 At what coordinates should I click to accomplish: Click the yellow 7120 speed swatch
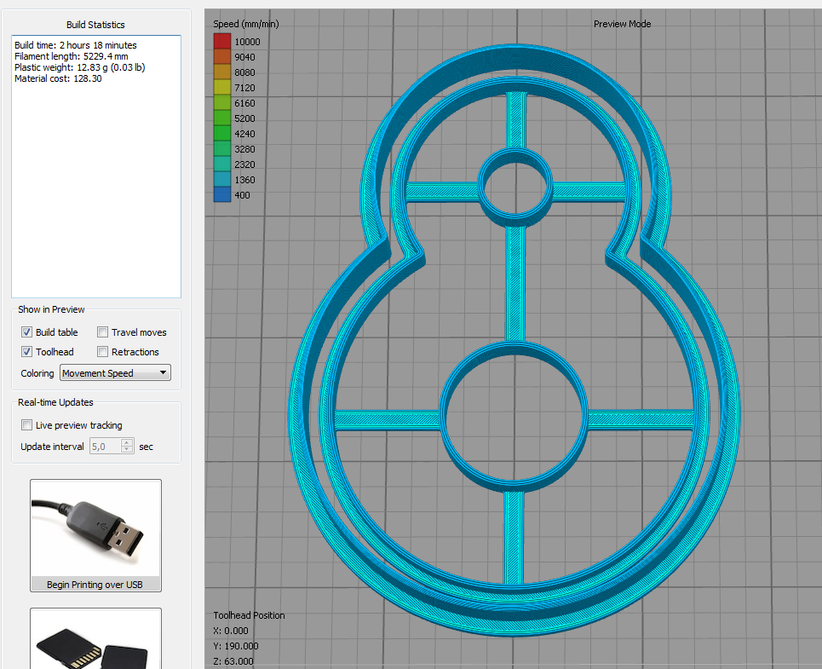click(222, 88)
